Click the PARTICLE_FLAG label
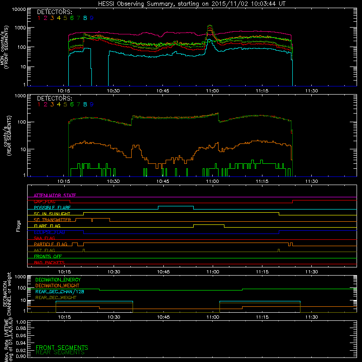 click(x=51, y=244)
